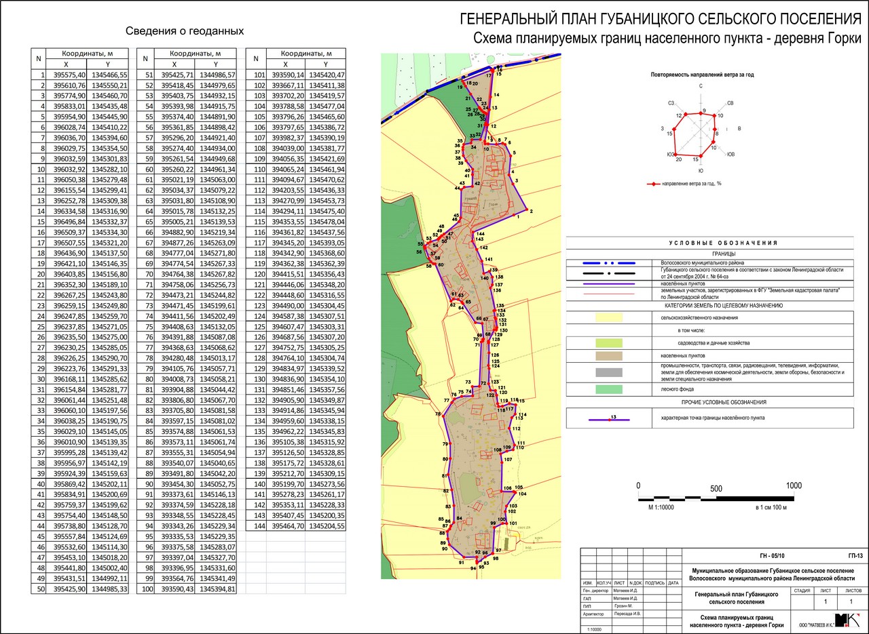Click the cell '393590,14' in row 101
The width and height of the screenshot is (869, 634).
(x=288, y=75)
